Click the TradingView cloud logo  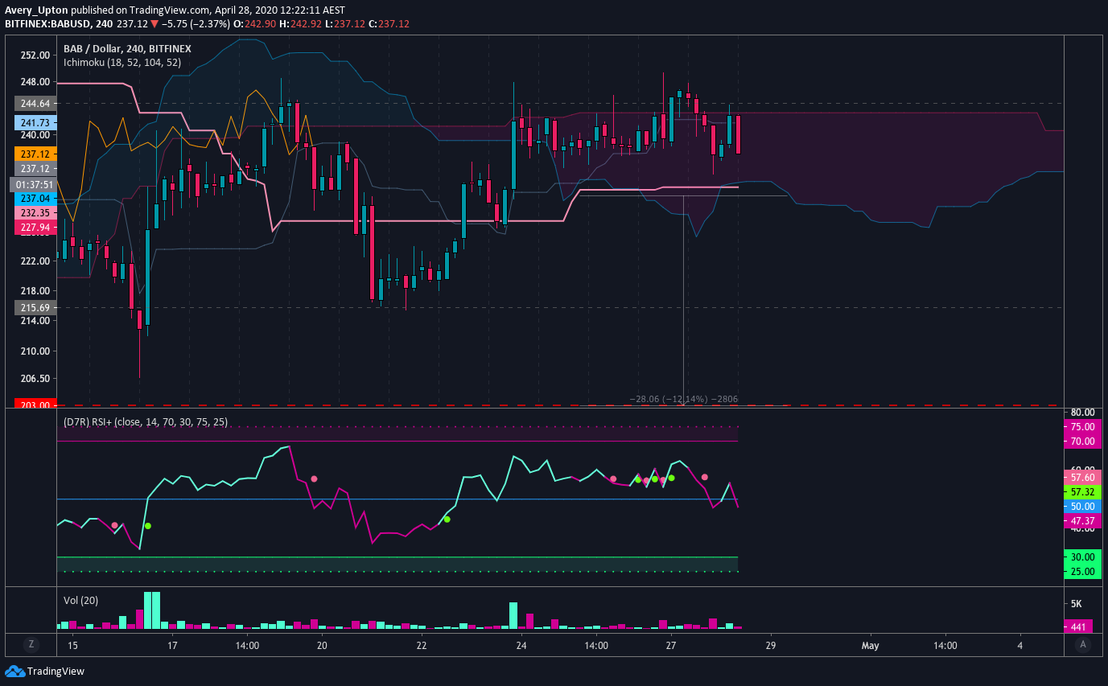(14, 672)
